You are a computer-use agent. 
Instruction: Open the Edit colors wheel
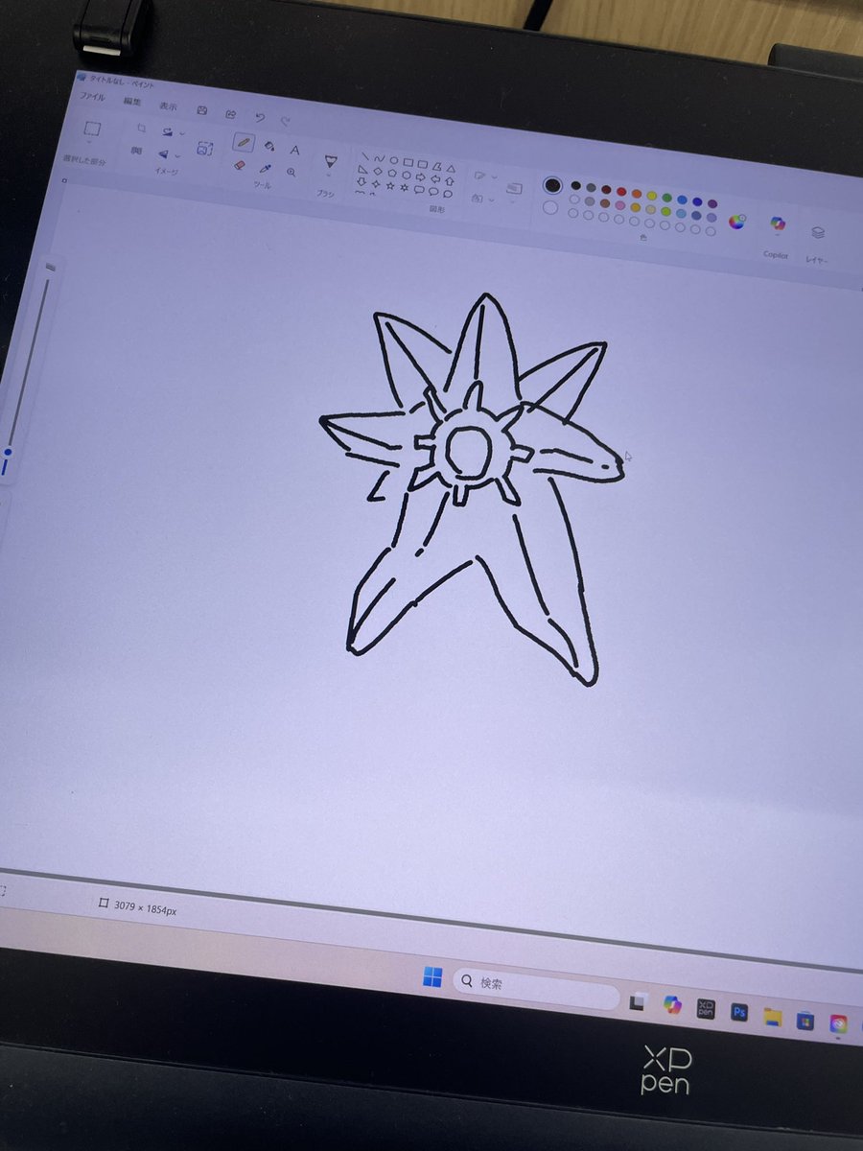[x=737, y=222]
